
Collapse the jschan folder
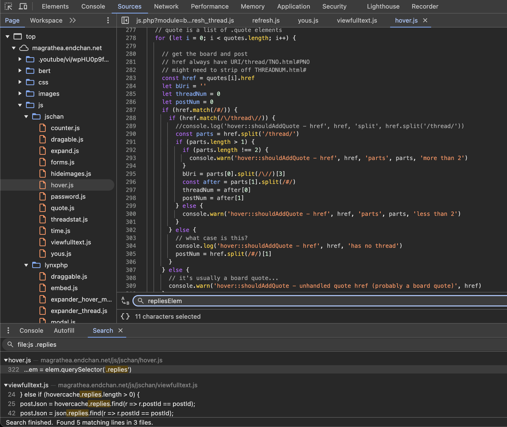point(26,117)
